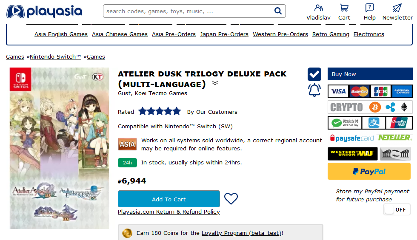This screenshot has height=240, width=417.
Task: Add to wishlist with heart icon
Action: (x=231, y=199)
